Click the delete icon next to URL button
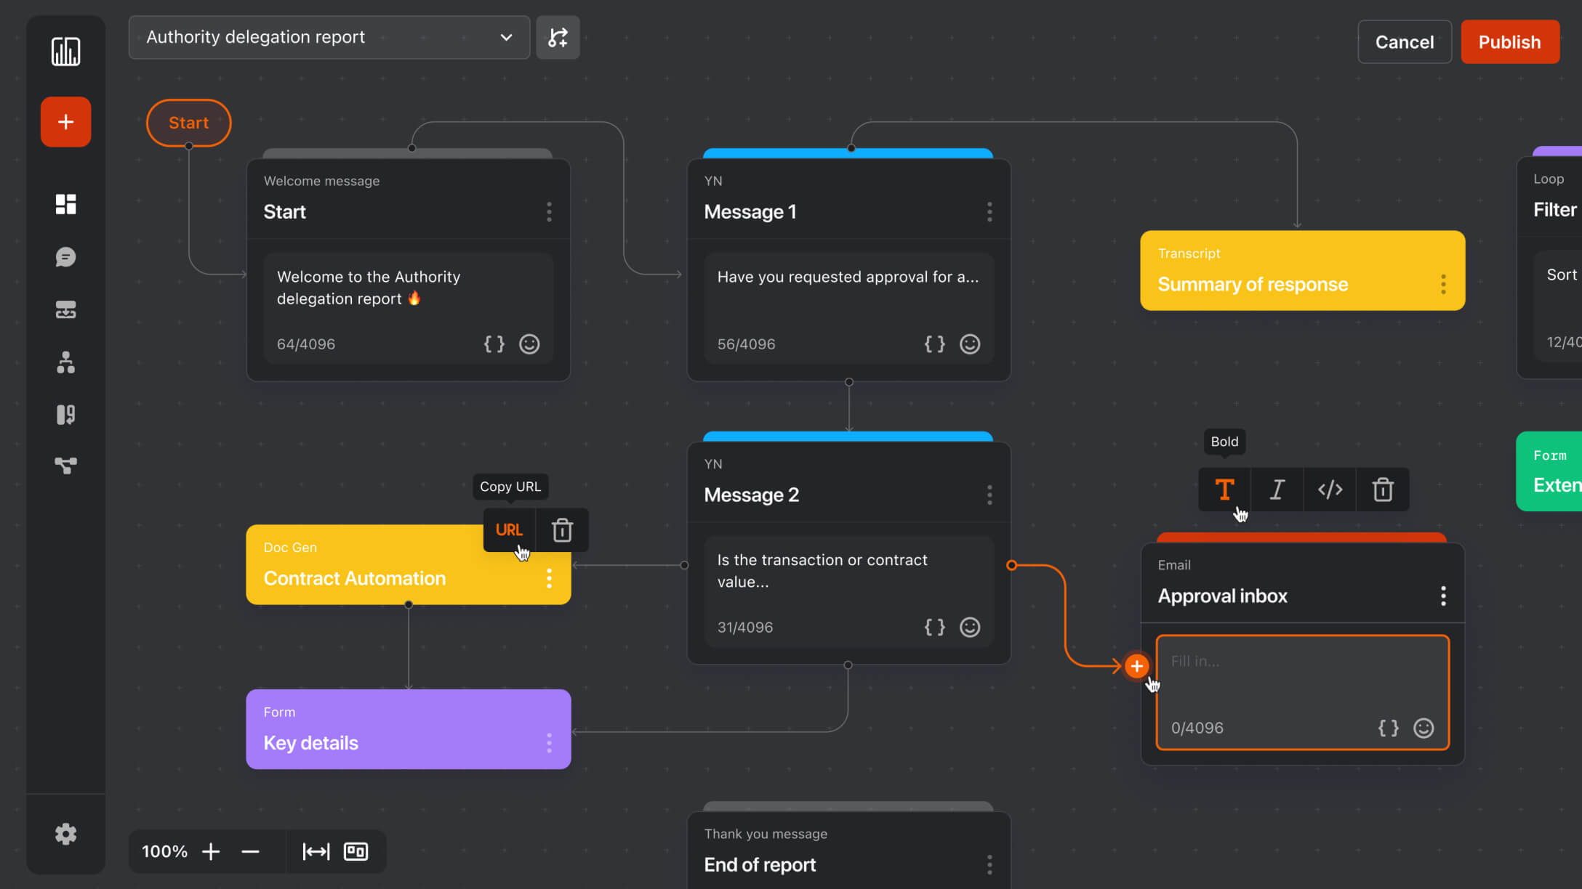1582x889 pixels. (563, 529)
